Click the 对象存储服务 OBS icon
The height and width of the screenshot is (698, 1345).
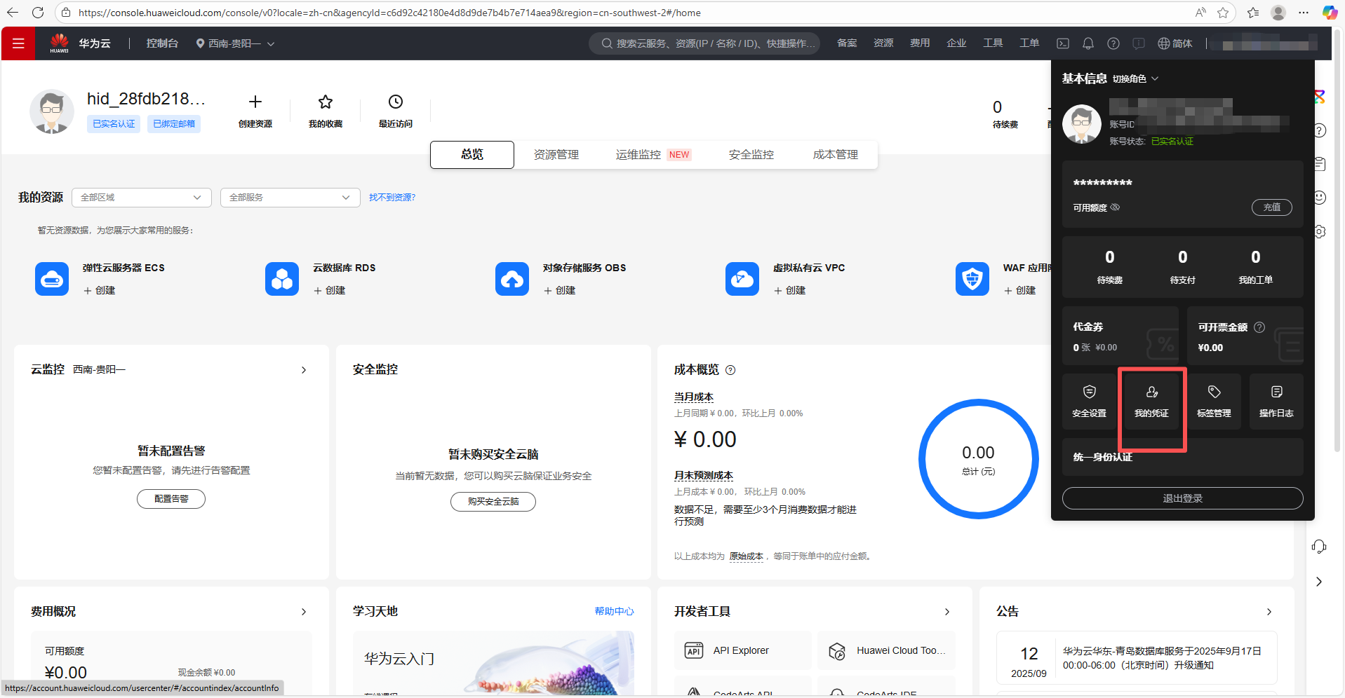512,279
